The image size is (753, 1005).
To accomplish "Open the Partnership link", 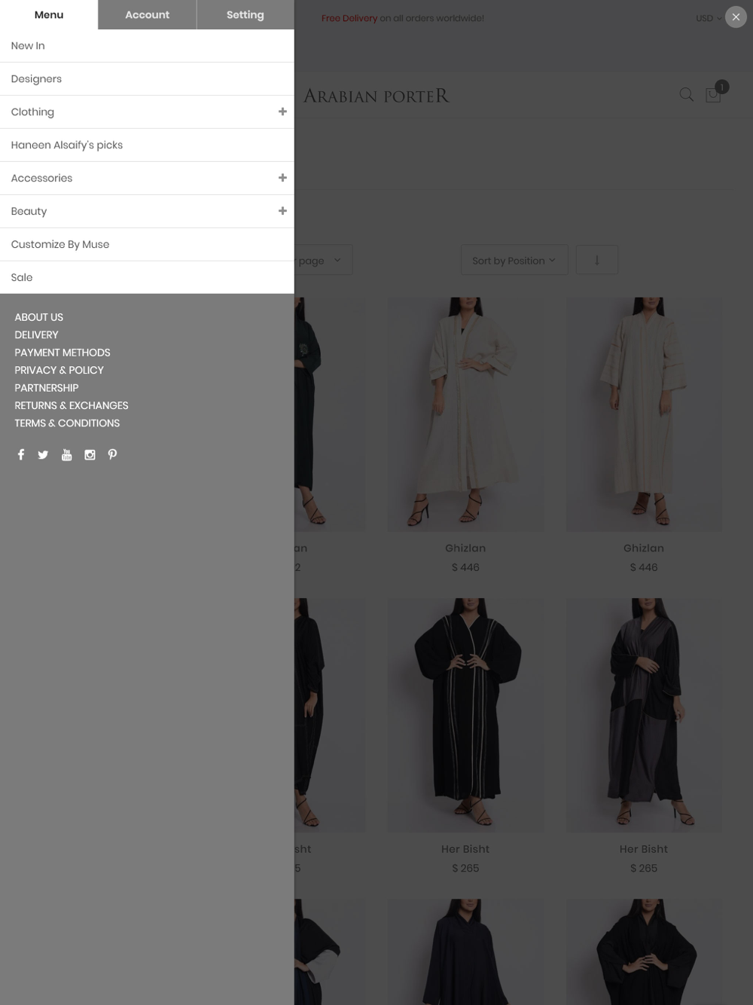I will tap(47, 388).
